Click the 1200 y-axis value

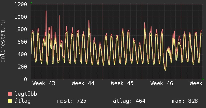pos(21,5)
